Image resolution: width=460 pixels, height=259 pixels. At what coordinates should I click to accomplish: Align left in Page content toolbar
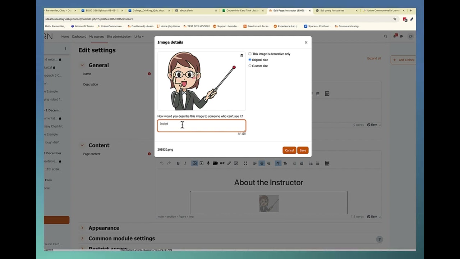click(x=255, y=163)
